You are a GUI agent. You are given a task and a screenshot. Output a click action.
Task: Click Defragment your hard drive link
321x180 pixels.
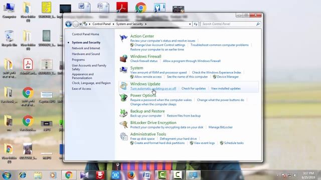tap(178, 138)
